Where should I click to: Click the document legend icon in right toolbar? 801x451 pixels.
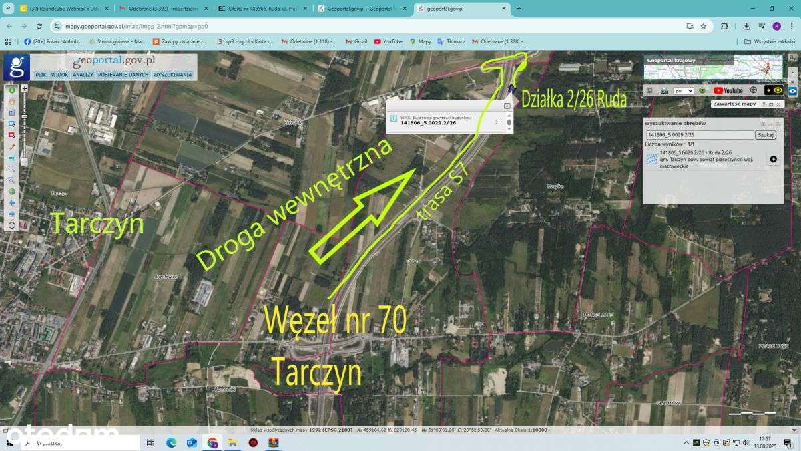click(649, 90)
